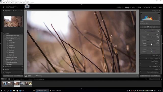
Task: Go forward using filmstrip right arrow
Action: click(x=13, y=79)
